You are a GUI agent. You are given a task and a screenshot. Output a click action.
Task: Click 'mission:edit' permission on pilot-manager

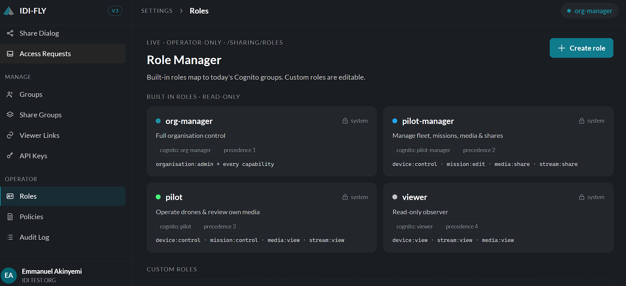[x=466, y=164]
